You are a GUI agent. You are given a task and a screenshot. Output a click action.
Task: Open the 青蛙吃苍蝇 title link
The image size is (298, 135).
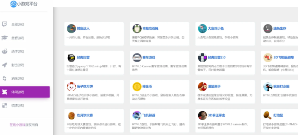150,29
